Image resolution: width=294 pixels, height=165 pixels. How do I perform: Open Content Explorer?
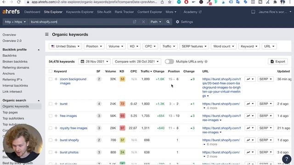click(150, 12)
